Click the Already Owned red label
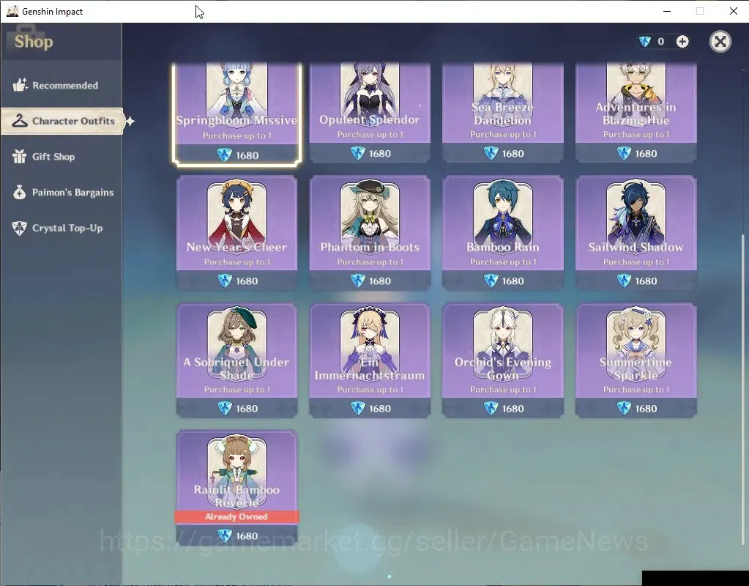 coord(236,516)
